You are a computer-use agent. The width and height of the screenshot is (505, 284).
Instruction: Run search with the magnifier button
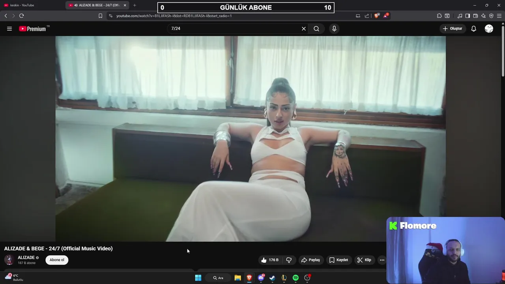click(316, 28)
